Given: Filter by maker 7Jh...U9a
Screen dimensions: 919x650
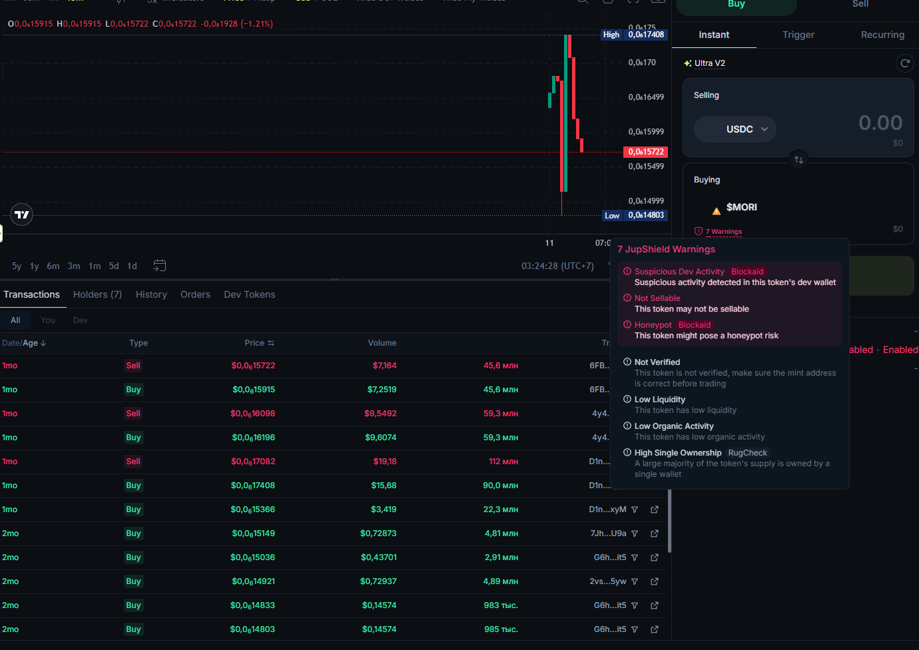Looking at the screenshot, I should tap(635, 533).
